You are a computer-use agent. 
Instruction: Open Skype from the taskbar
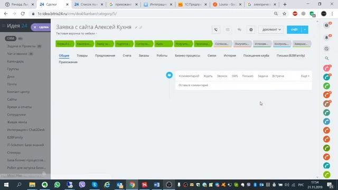click(x=95, y=185)
